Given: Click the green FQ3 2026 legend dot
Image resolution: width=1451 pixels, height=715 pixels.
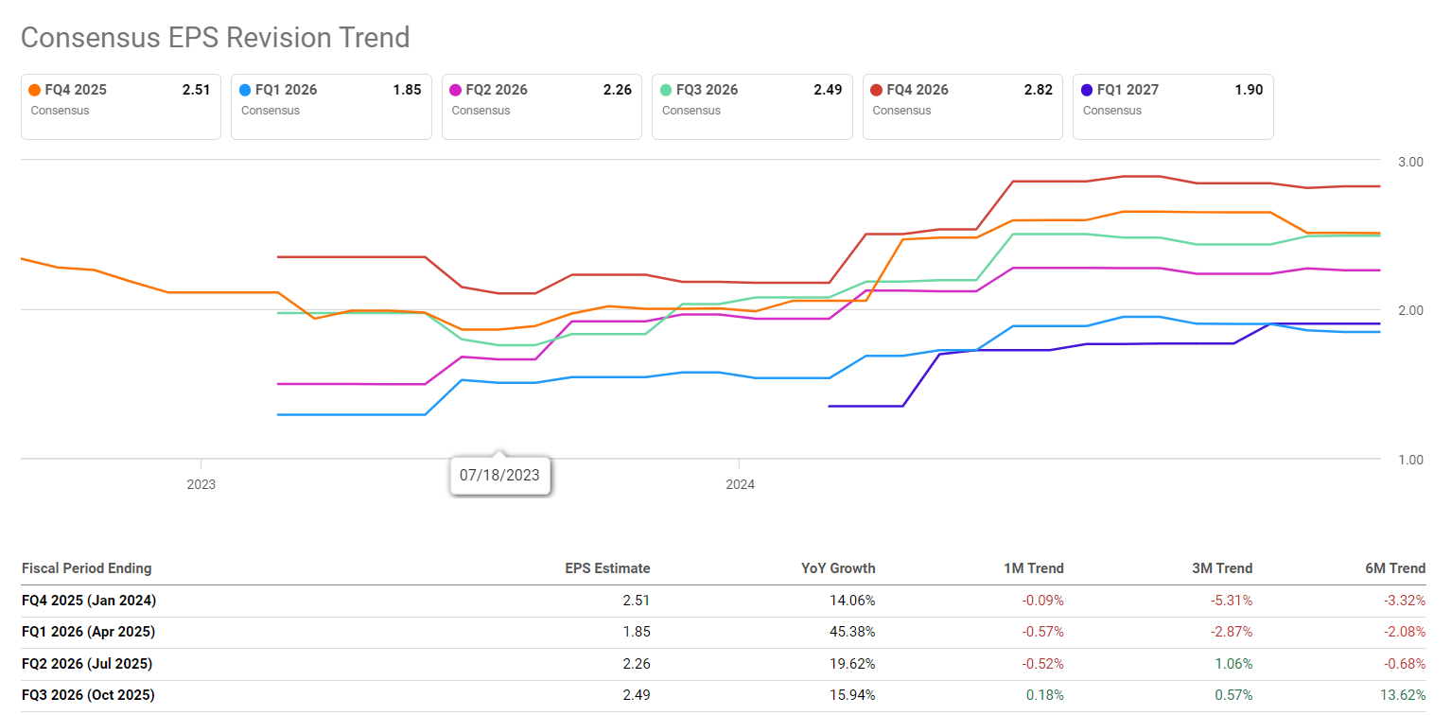Looking at the screenshot, I should [667, 91].
